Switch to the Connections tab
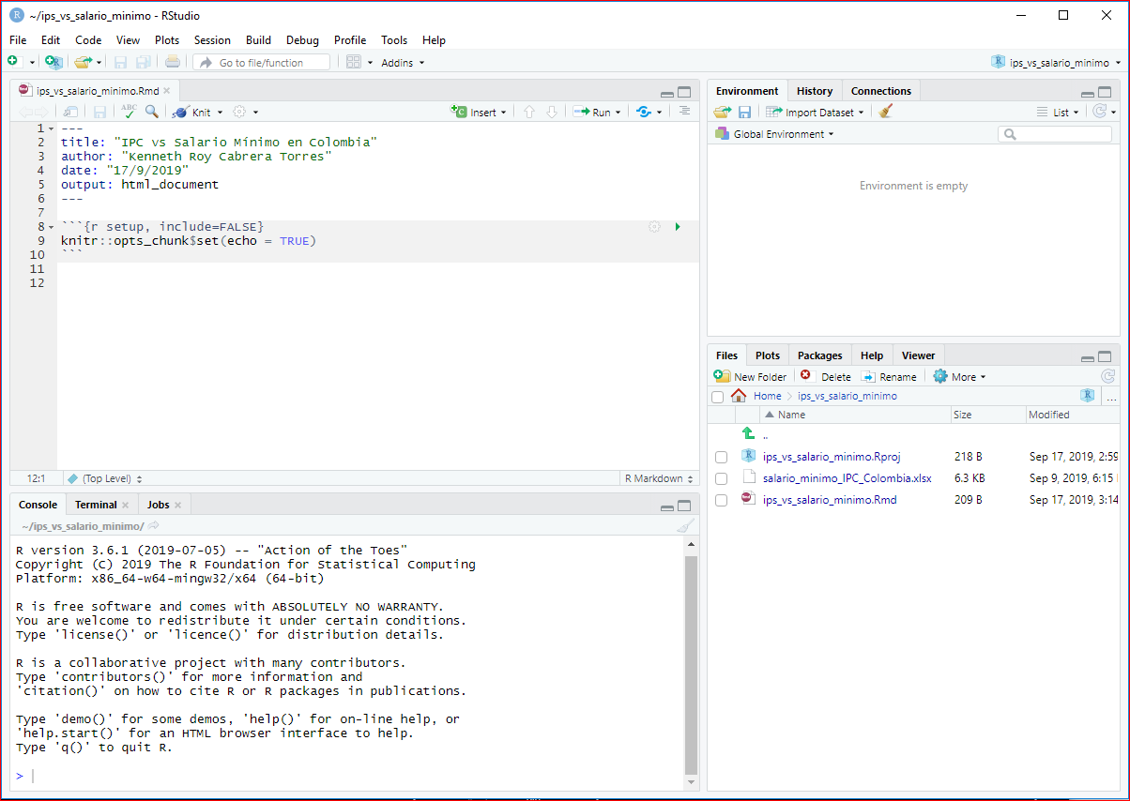Viewport: 1130px width, 801px height. 881,91
